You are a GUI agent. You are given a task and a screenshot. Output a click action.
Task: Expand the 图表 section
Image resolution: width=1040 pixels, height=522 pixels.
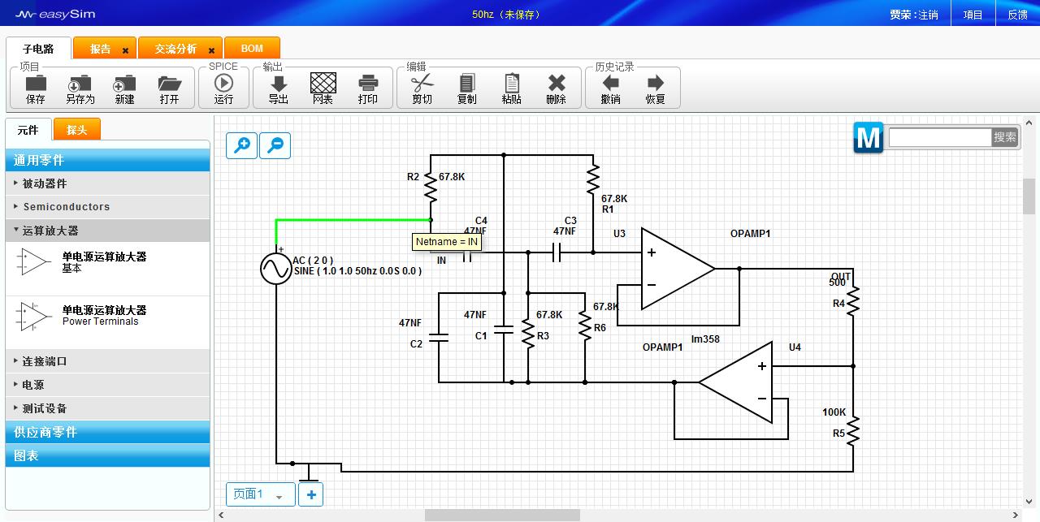tap(107, 455)
